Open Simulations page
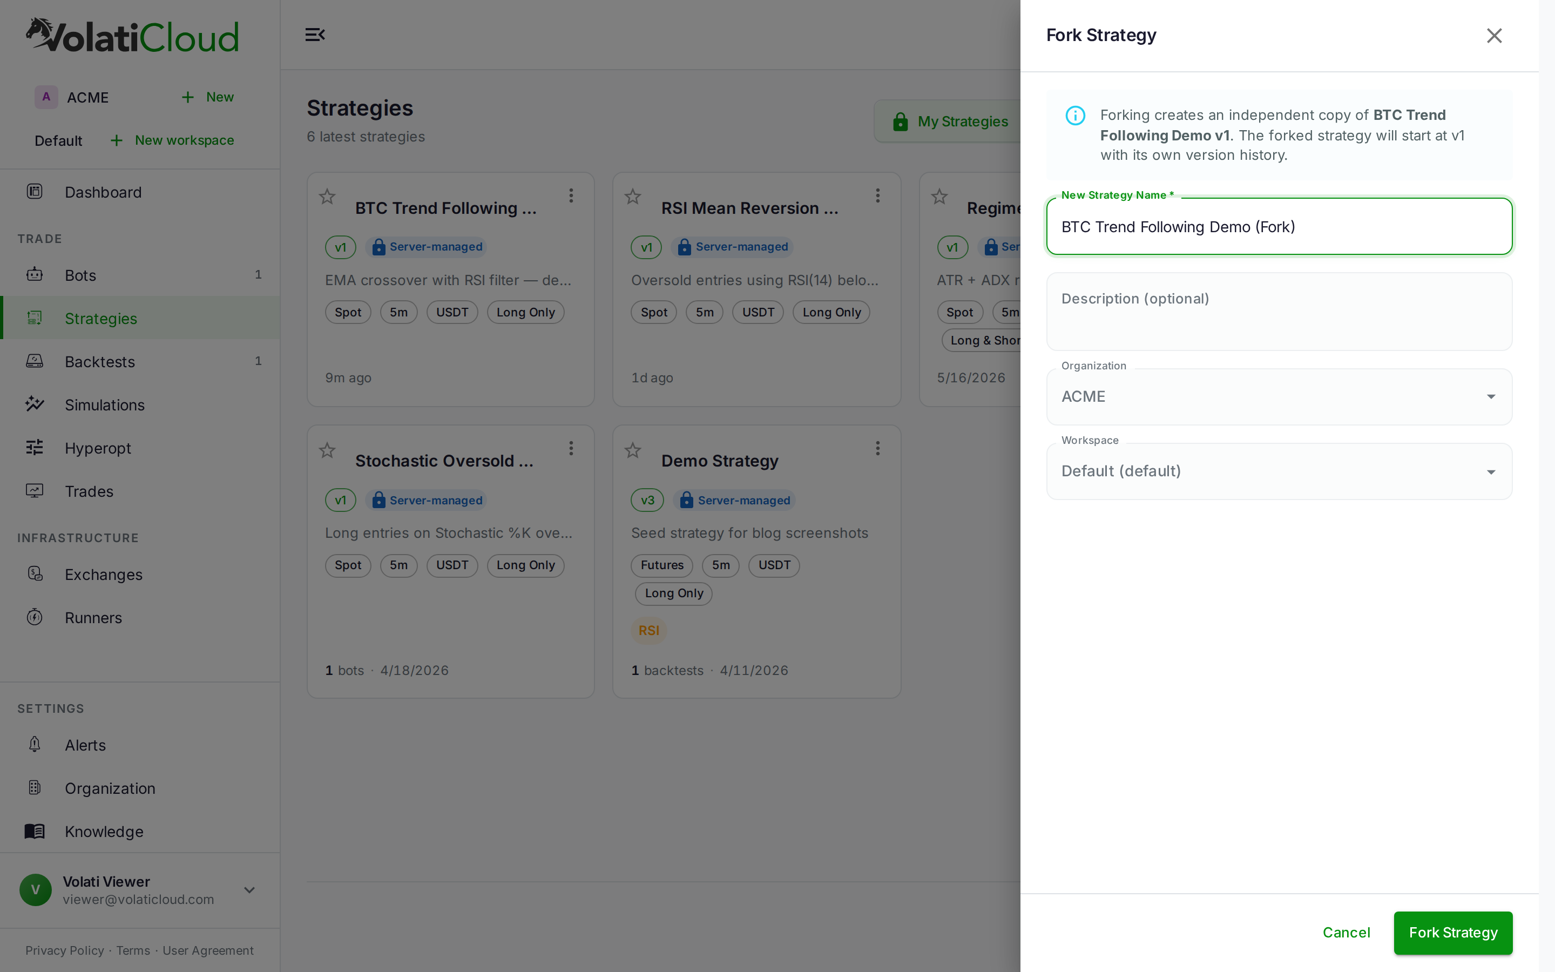 click(x=140, y=404)
